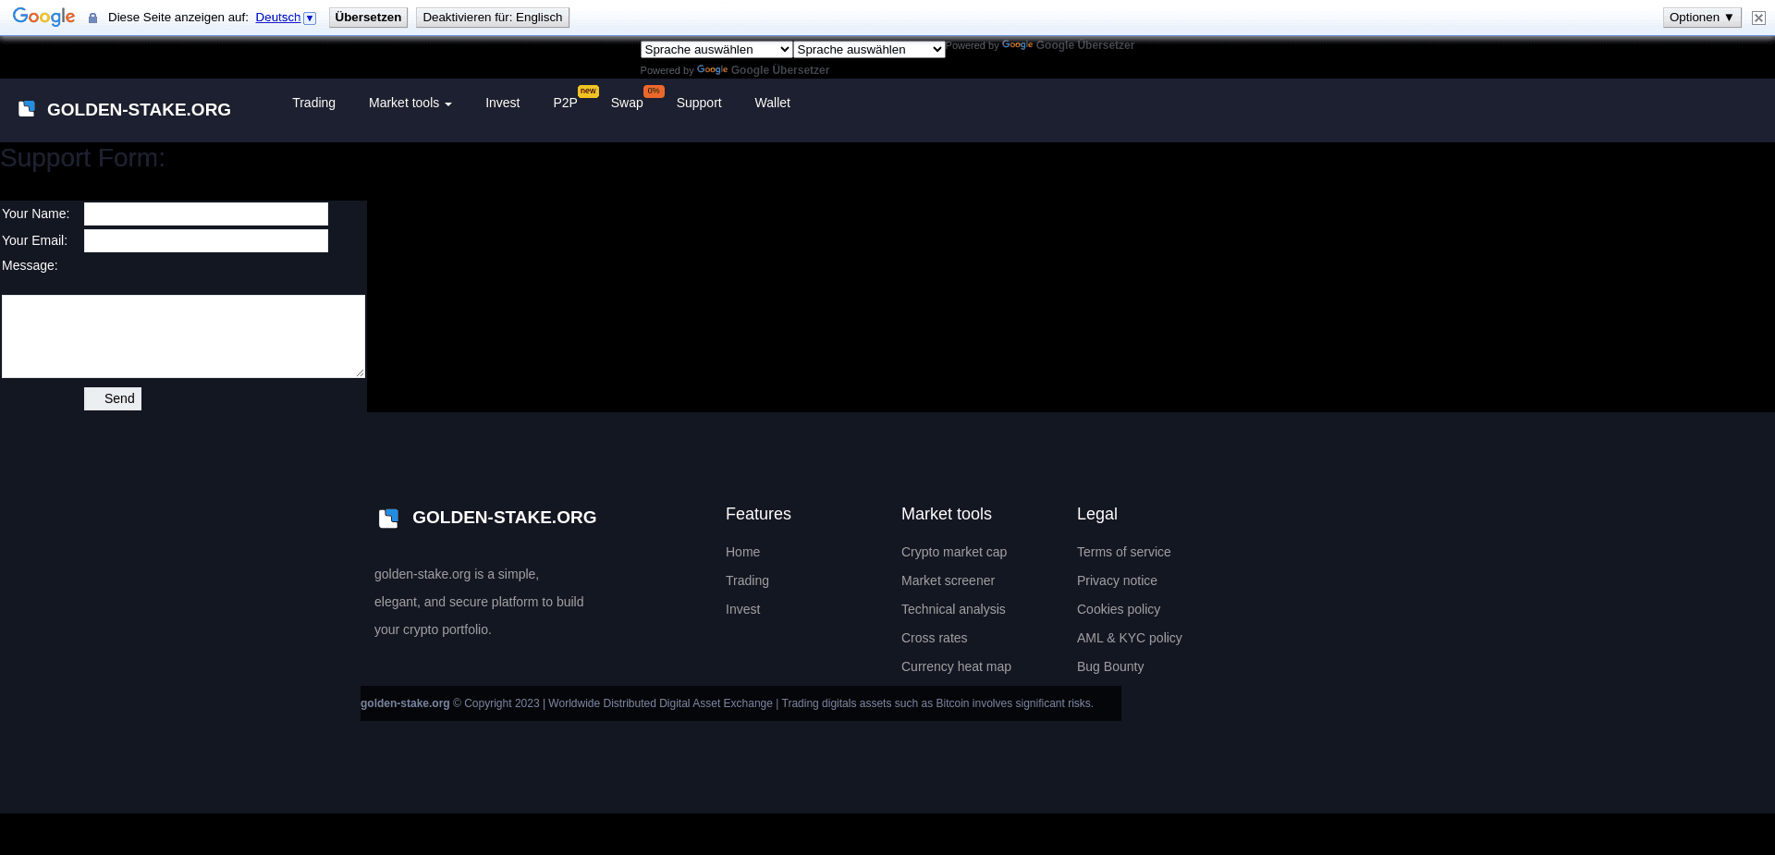Click the Google logo in the translate bar

click(43, 17)
